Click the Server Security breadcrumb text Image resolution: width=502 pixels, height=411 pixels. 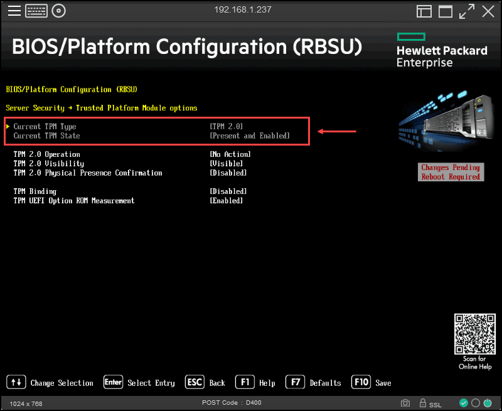tap(35, 108)
